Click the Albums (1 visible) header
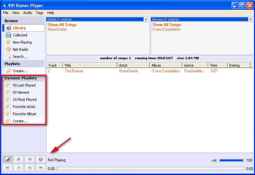 coord(199,20)
